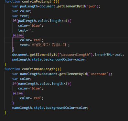Click the string 'pwd' in getElementById

[x=91, y=6]
